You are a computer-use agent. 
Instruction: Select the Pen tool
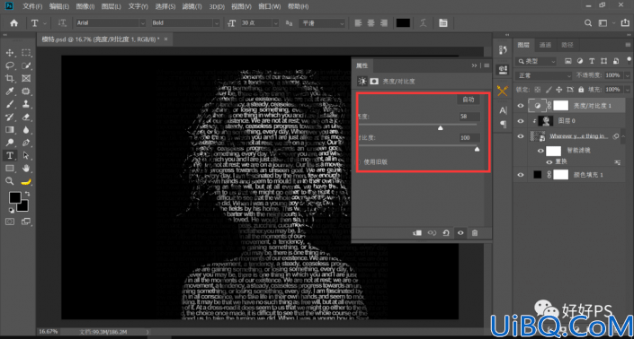[26, 143]
